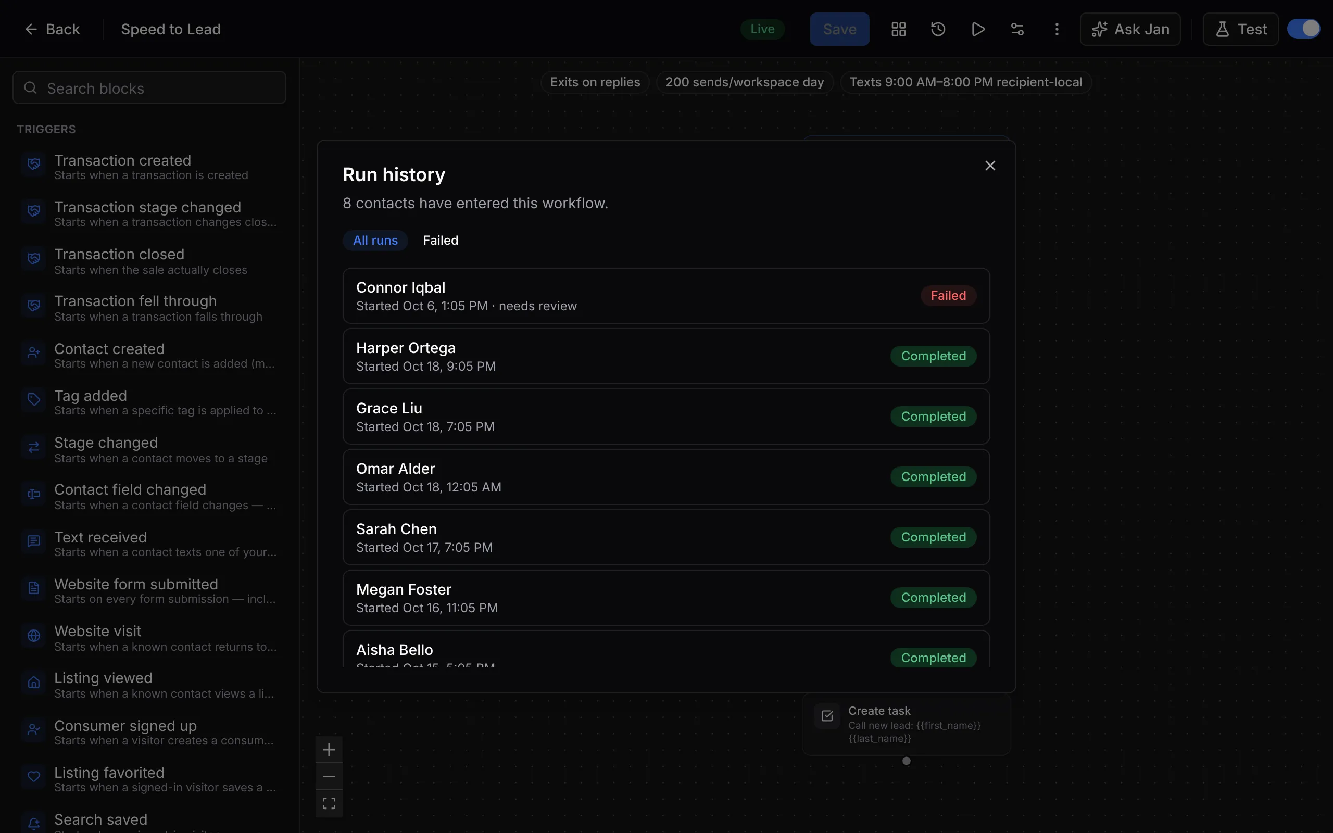
Task: Select Website form submitted trigger icon
Action: 34,588
